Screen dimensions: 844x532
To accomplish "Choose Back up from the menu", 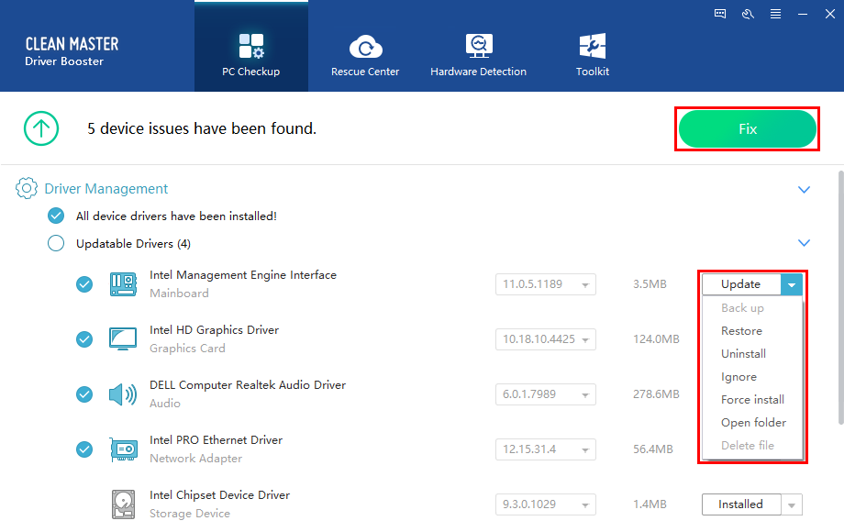I will [742, 307].
